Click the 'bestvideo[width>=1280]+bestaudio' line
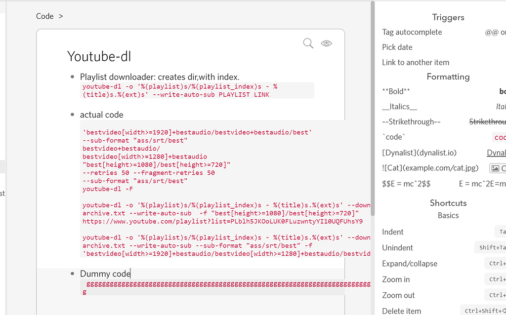Viewport: 506px width, 315px height. (145, 157)
